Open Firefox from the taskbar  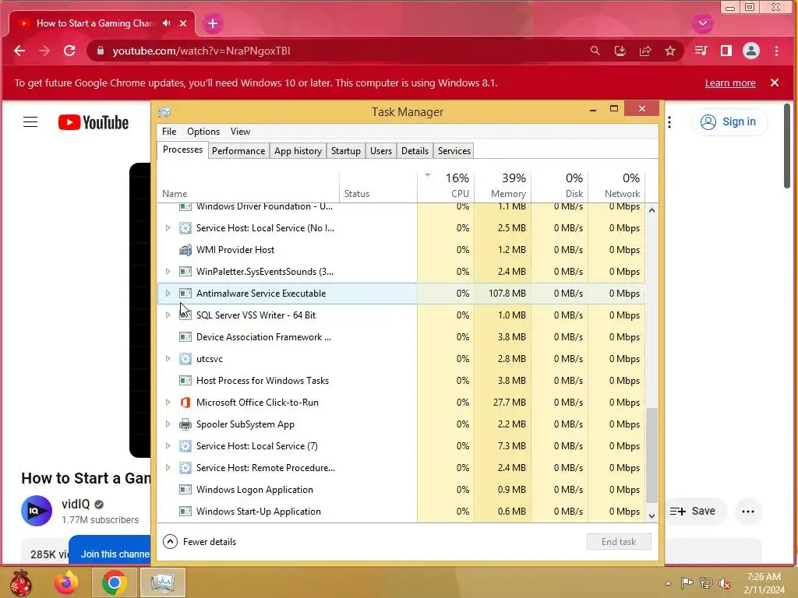[x=67, y=582]
